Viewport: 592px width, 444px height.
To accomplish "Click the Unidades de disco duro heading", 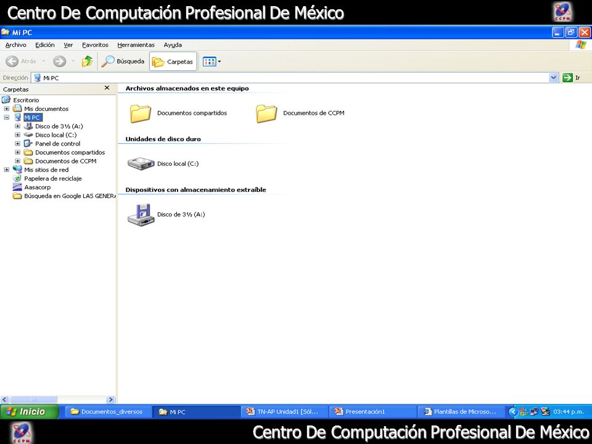I will coord(163,139).
